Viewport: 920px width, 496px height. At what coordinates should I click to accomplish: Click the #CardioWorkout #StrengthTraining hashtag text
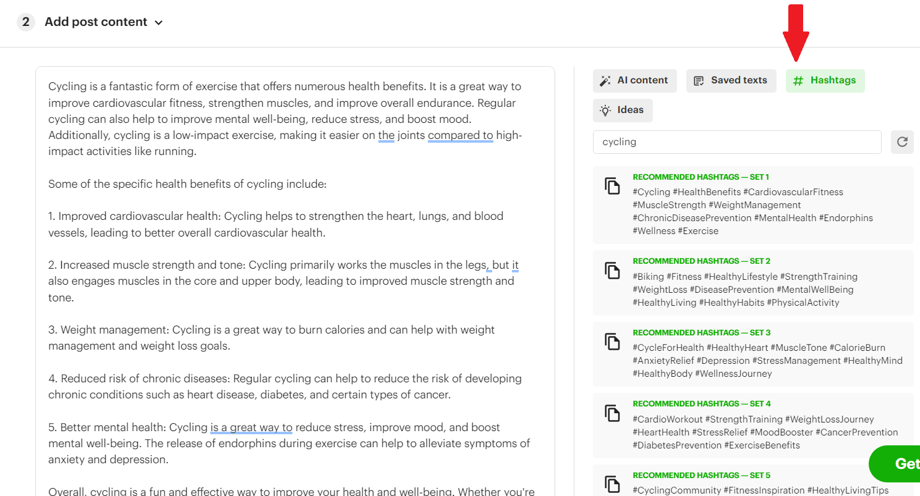tap(765, 432)
